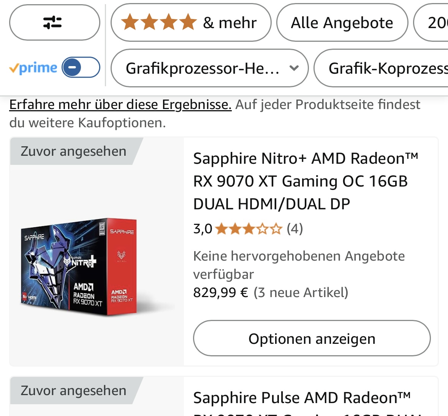This screenshot has width=448, height=416.
Task: Open Erfahre mehr über diese Ergebnisse link
Action: tap(120, 104)
